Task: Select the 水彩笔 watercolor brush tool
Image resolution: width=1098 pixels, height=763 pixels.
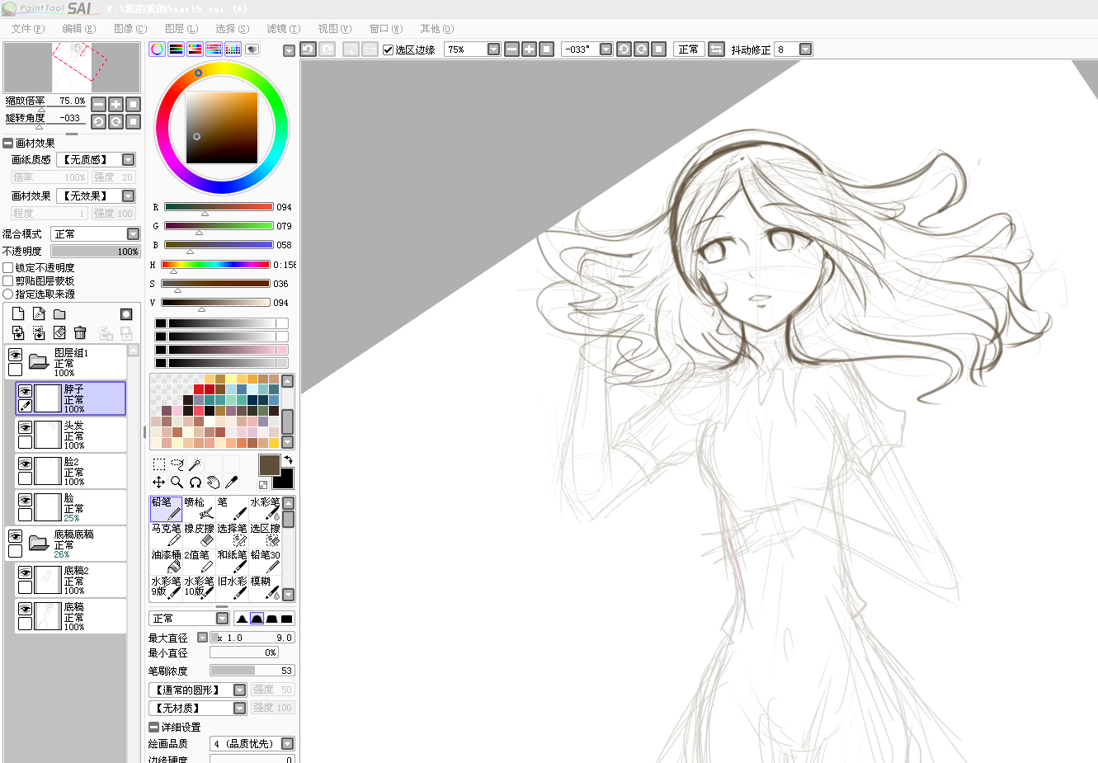Action: coord(266,508)
